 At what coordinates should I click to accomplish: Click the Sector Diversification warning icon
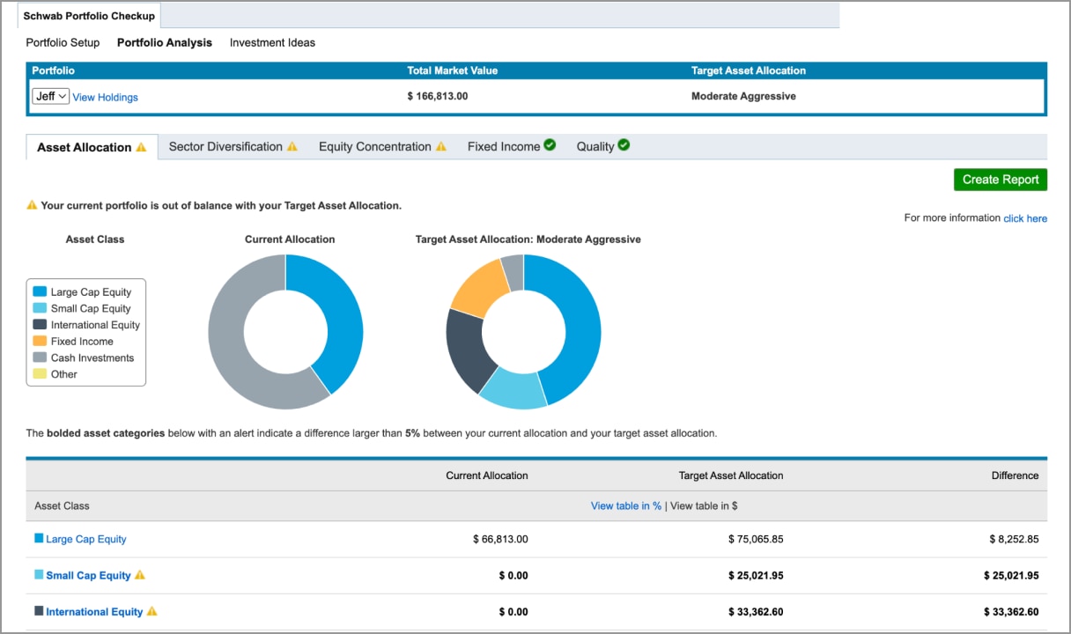pyautogui.click(x=292, y=147)
